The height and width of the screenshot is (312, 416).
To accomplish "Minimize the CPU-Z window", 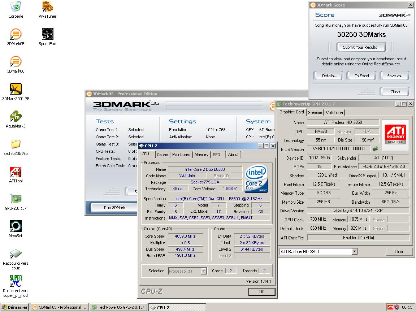I will click(260, 146).
